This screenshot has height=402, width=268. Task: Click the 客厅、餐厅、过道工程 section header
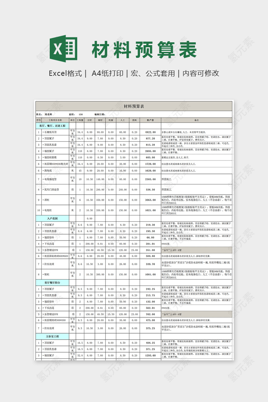(52, 126)
